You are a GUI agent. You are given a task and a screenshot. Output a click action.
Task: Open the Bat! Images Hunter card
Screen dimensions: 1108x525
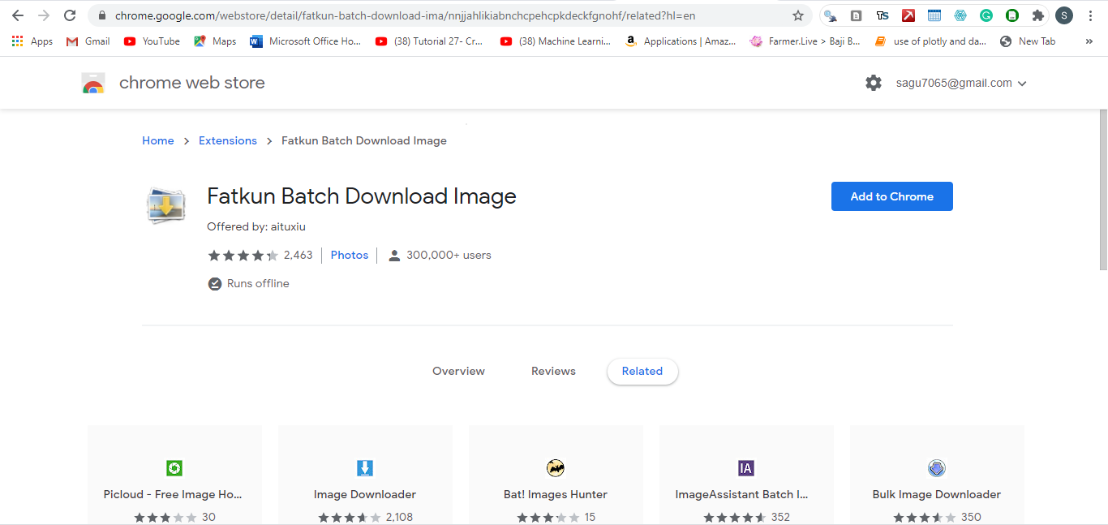[x=556, y=475]
